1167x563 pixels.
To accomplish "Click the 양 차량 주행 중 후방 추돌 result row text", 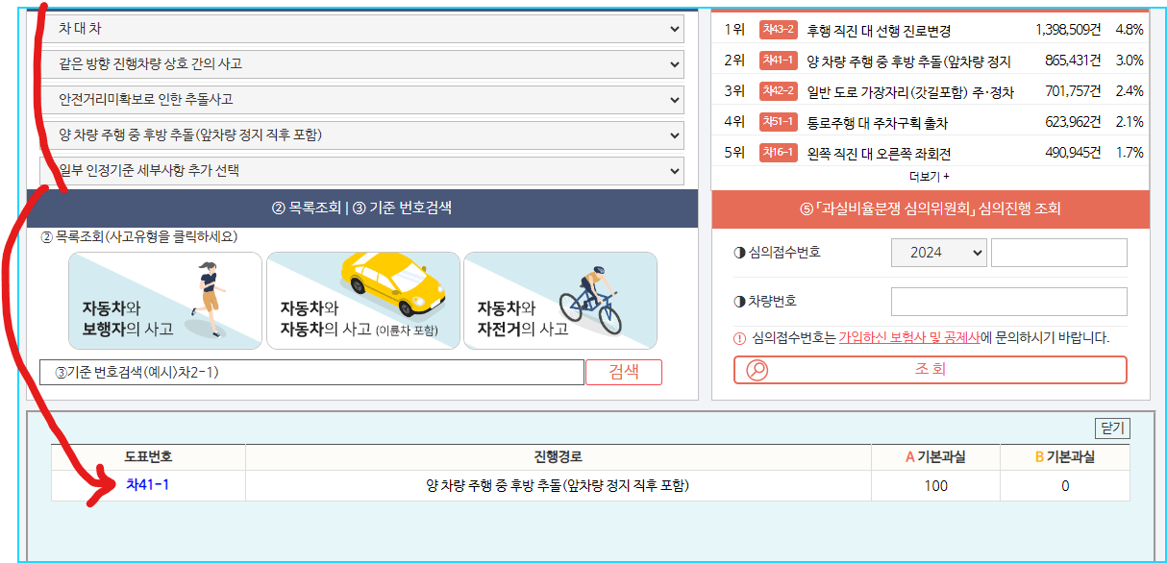I will (x=558, y=486).
